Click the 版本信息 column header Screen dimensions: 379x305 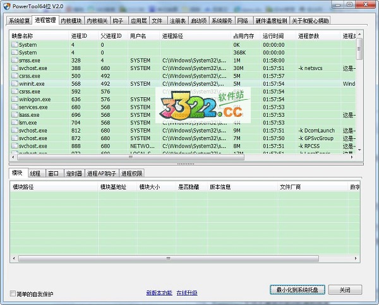click(243, 187)
